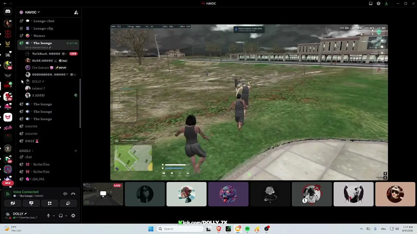Image resolution: width=417 pixels, height=234 pixels.
Task: Open headphone output options arrow
Action: point(66,215)
